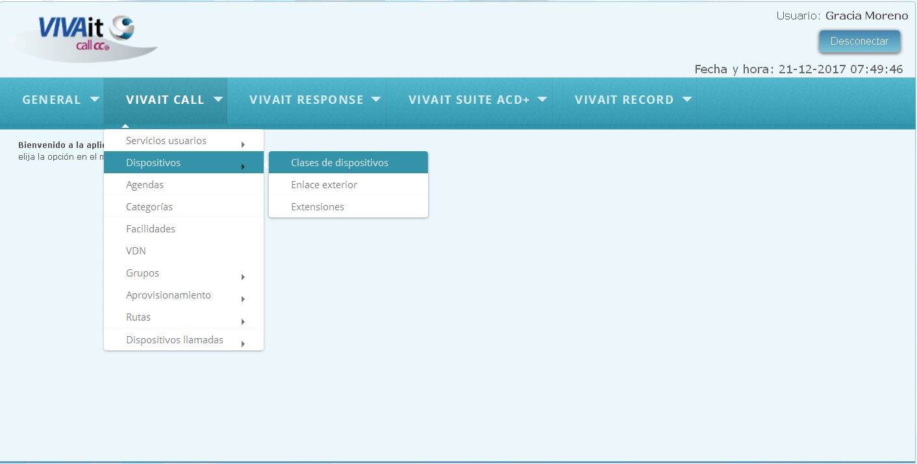
Task: Click the Desconectar button
Action: 859,41
